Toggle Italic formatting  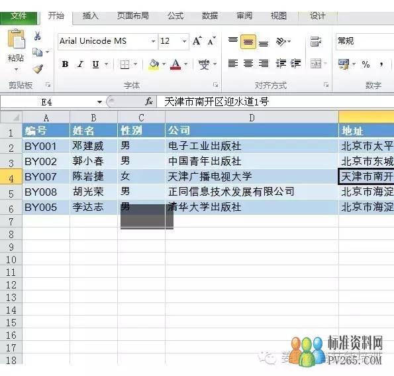tap(80, 64)
